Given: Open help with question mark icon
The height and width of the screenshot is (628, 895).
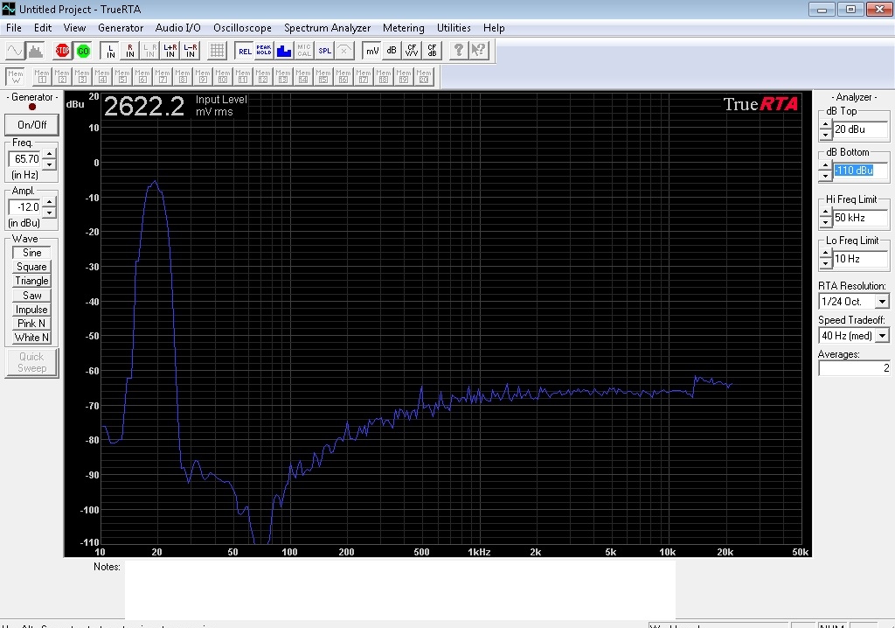Looking at the screenshot, I should (x=458, y=51).
